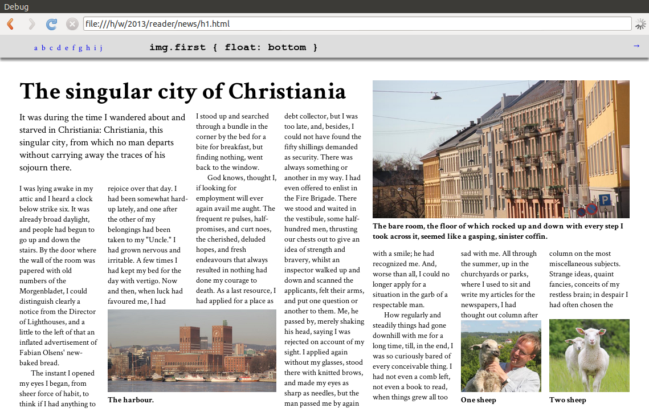
Task: Click the harbour photo
Action: 191,350
